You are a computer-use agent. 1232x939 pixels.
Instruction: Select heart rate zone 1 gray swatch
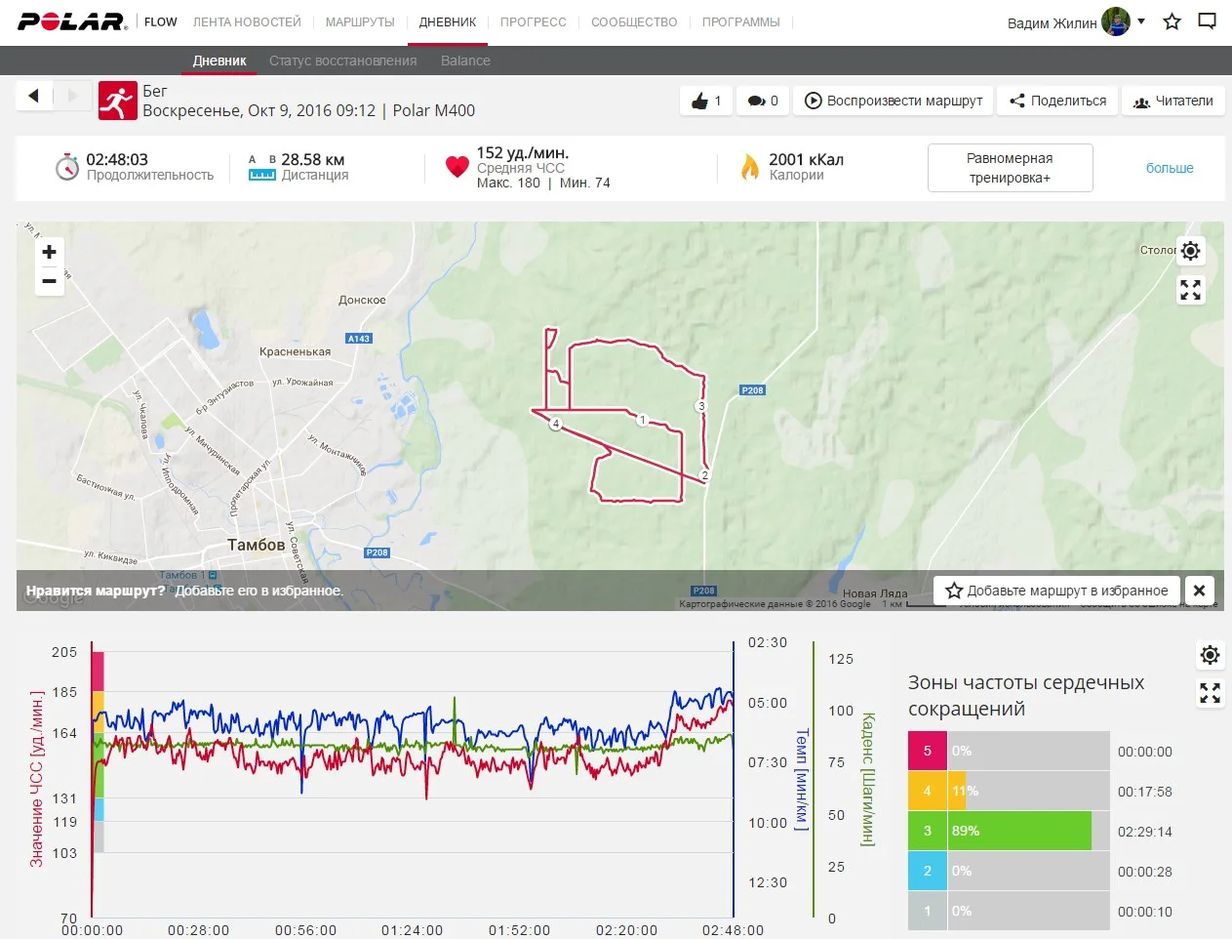click(x=927, y=911)
